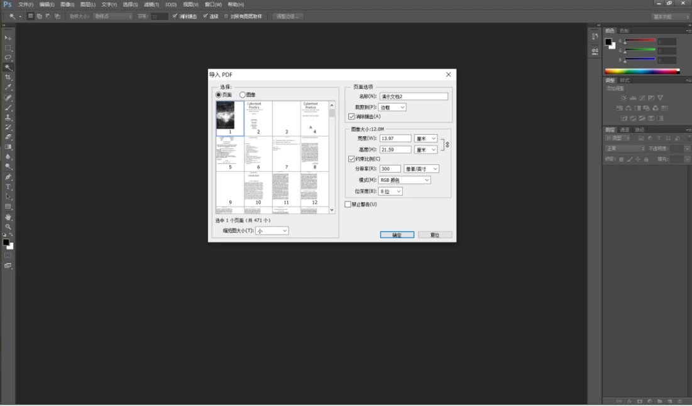This screenshot has width=692, height=406.
Task: Expand the 位深度 8 位 dropdown
Action: click(390, 191)
